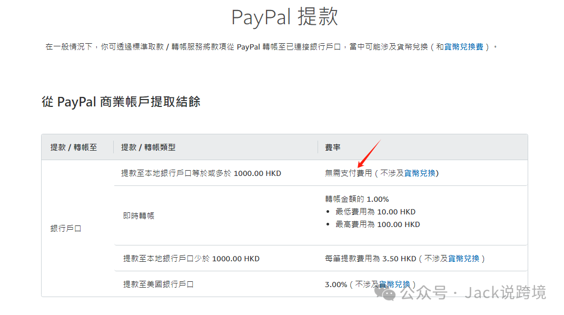Click the PayPal 提款 page title

point(284,17)
